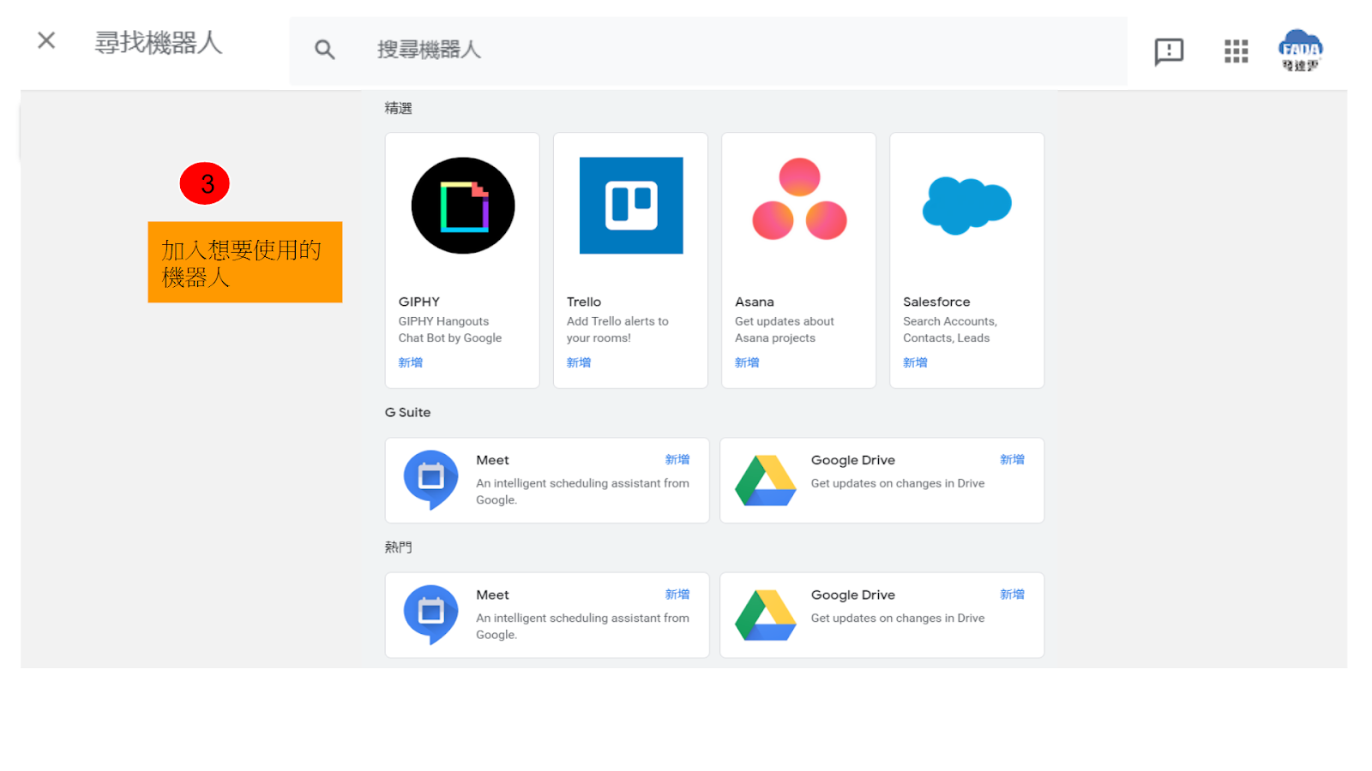
Task: Click Meet title in G Suite section
Action: (x=493, y=460)
